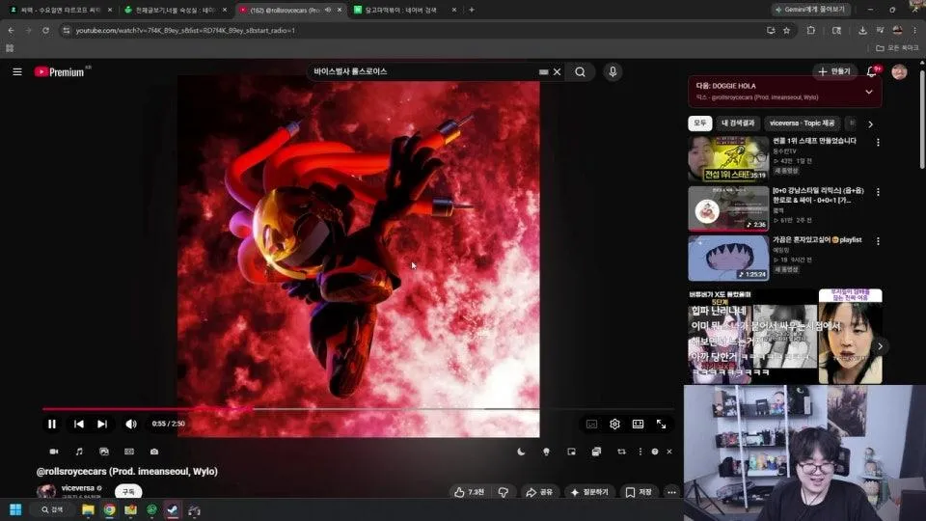926x521 pixels.
Task: Open the 1:25:24 playlist video thumbnail
Action: [728, 259]
